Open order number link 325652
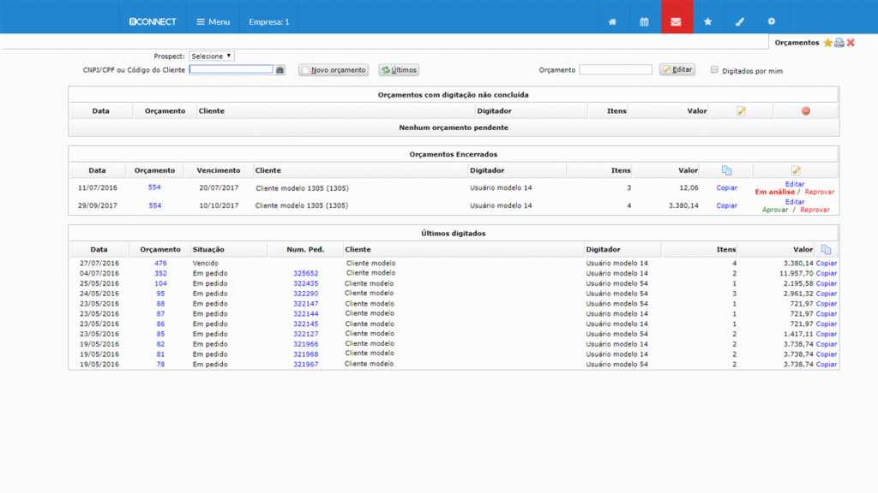878x493 pixels. coord(305,273)
